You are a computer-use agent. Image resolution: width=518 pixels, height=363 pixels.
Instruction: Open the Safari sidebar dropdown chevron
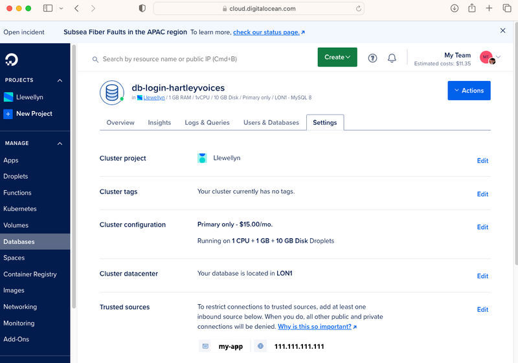point(61,8)
